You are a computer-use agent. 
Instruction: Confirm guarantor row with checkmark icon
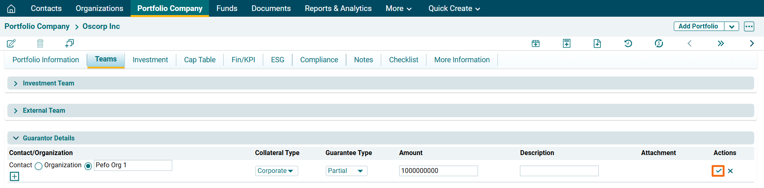718,171
